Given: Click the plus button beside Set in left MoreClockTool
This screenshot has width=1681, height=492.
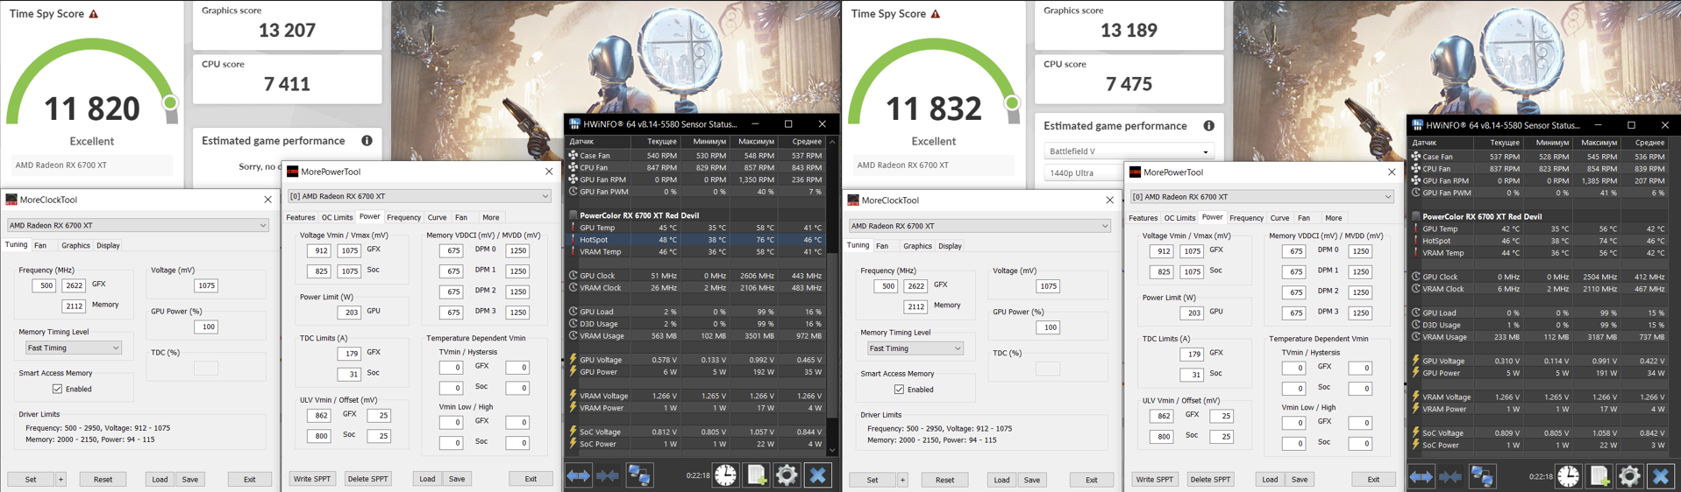Looking at the screenshot, I should coord(61,480).
